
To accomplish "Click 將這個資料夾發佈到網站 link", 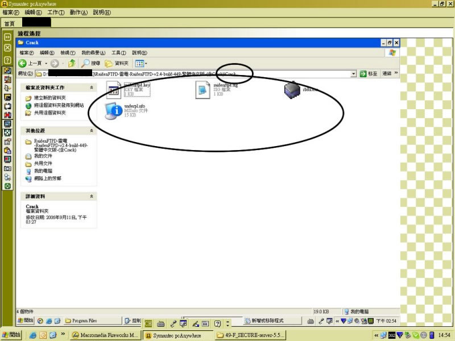I will click(x=59, y=105).
